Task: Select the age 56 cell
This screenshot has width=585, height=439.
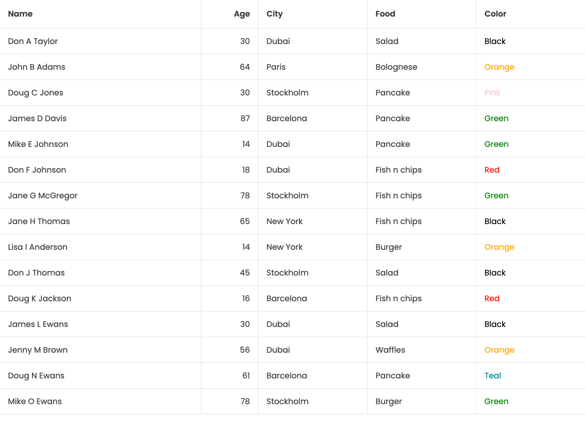Action: point(245,350)
